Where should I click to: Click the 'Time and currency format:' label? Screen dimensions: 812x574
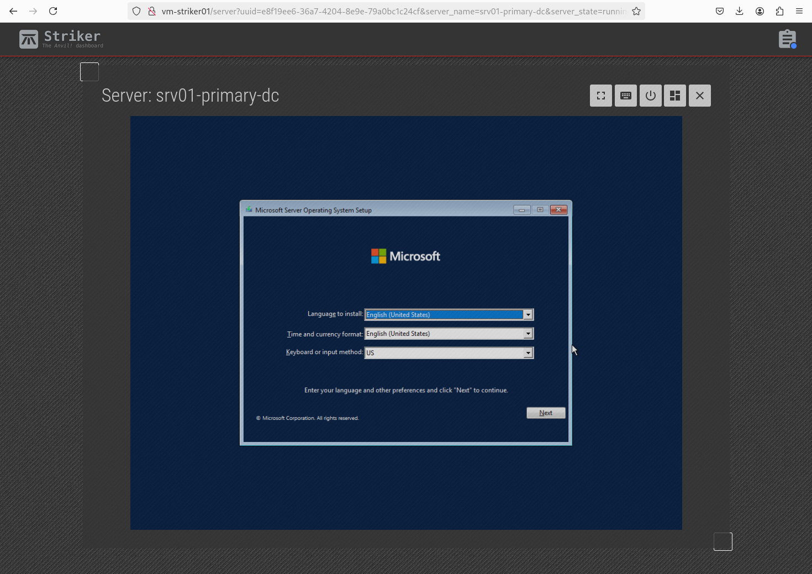[325, 334]
